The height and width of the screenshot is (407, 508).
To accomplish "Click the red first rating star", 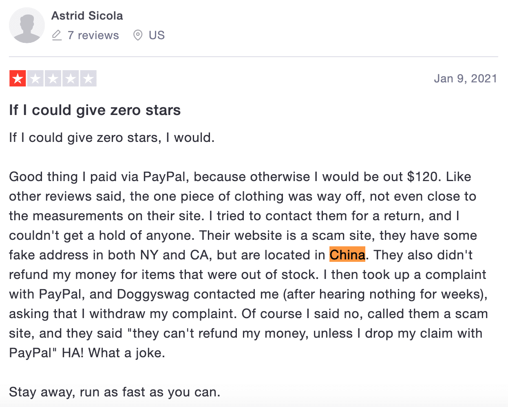I will coord(18,78).
